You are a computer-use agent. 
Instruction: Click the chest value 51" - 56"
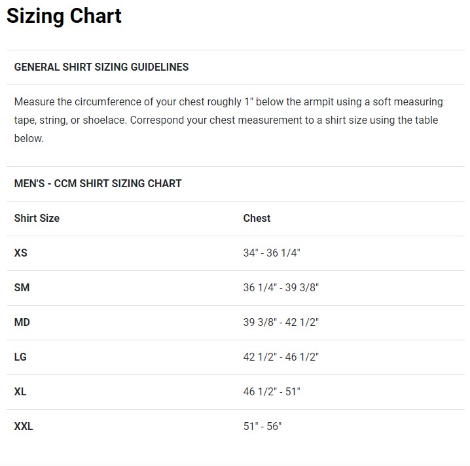coord(262,426)
